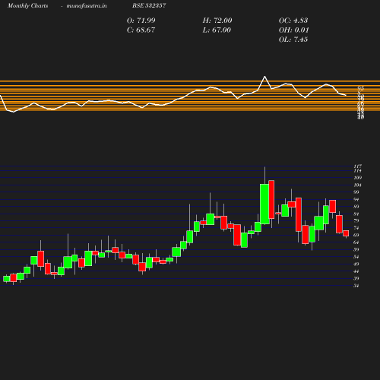Click the 84 price axis label
This screenshot has height=380, width=380.
tap(356, 214)
